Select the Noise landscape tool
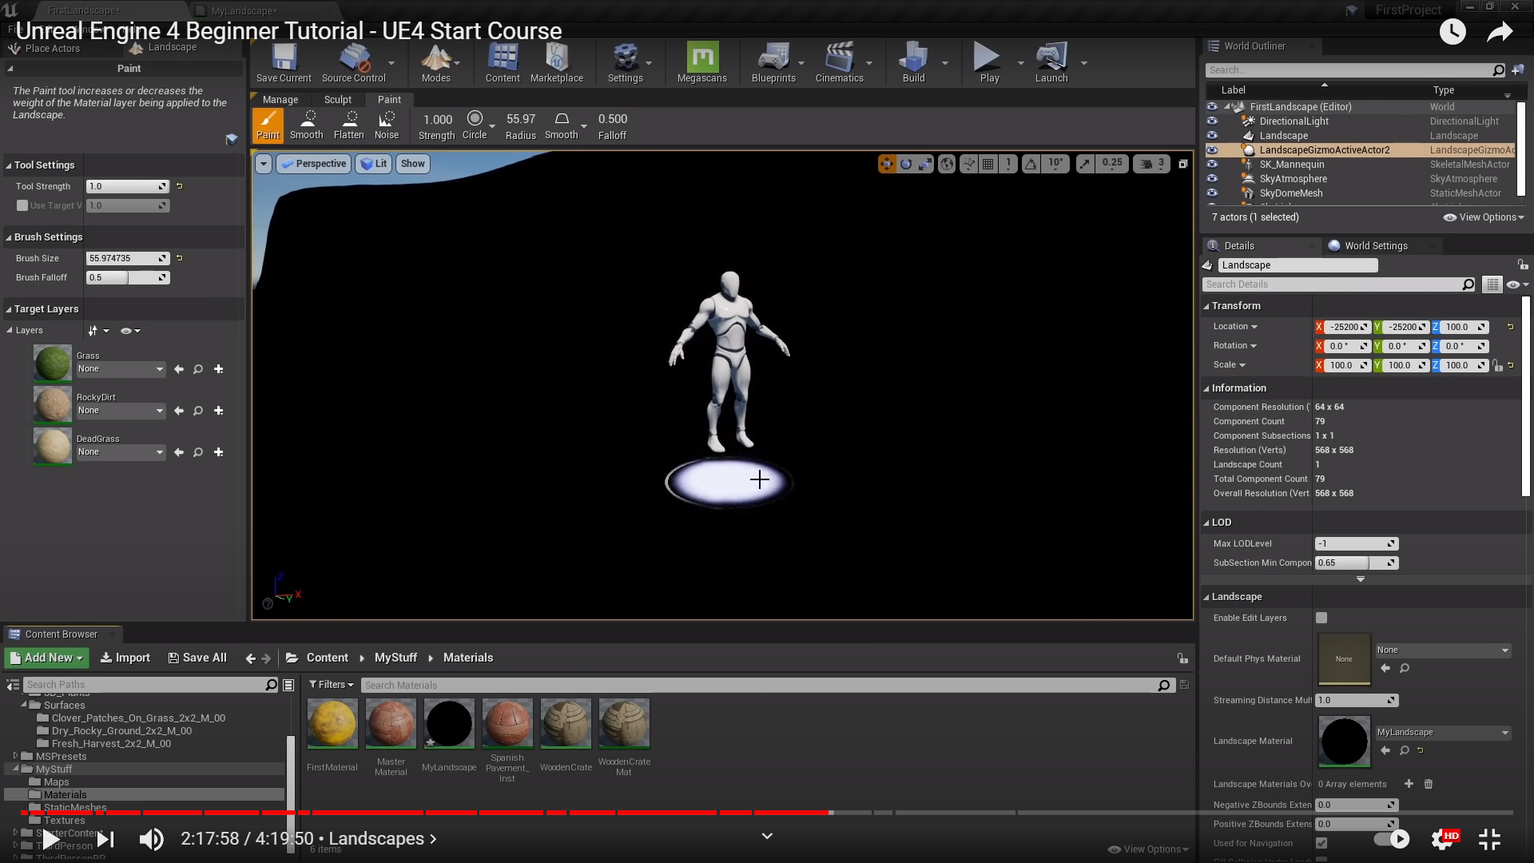Screen dimensions: 1534x863 387,125
